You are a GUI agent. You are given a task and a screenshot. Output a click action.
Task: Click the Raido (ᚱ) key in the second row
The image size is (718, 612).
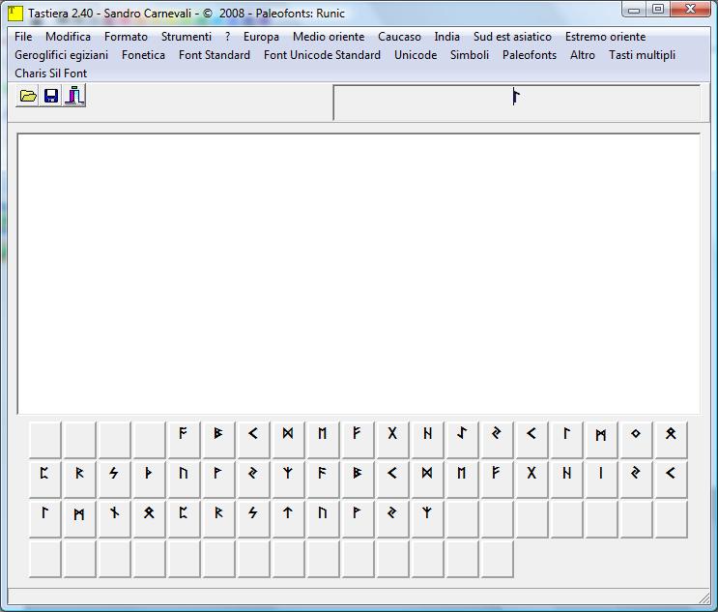[79, 480]
